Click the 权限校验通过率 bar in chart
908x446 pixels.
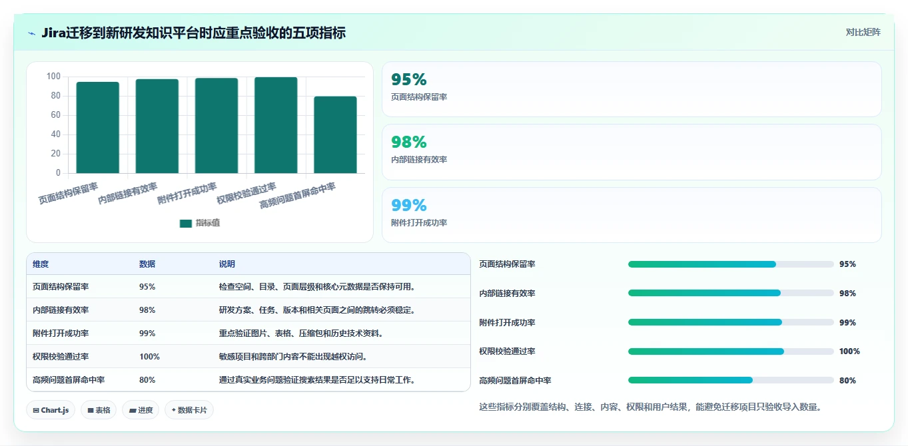[x=276, y=125]
